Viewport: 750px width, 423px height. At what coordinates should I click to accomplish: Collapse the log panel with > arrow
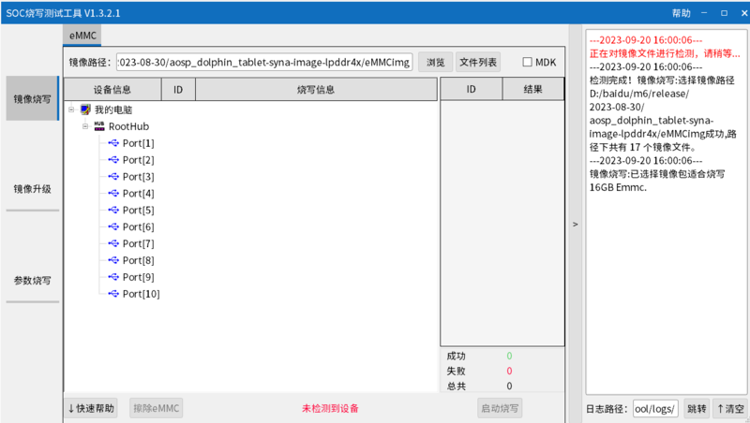click(x=575, y=224)
